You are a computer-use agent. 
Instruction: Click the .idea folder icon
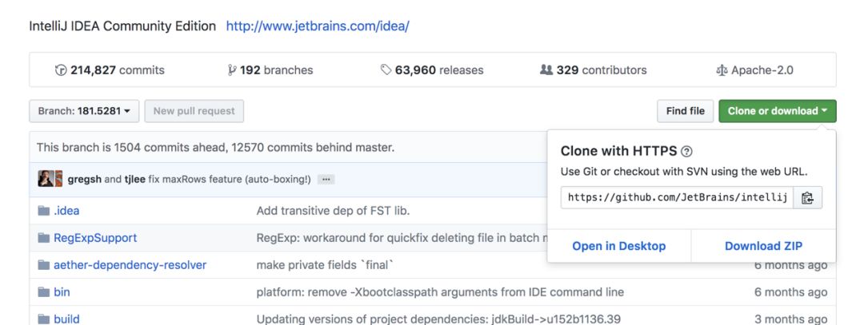[x=44, y=211]
